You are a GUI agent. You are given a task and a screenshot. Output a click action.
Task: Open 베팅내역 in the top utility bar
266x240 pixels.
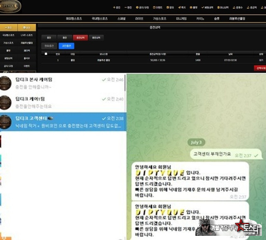tap(207, 7)
